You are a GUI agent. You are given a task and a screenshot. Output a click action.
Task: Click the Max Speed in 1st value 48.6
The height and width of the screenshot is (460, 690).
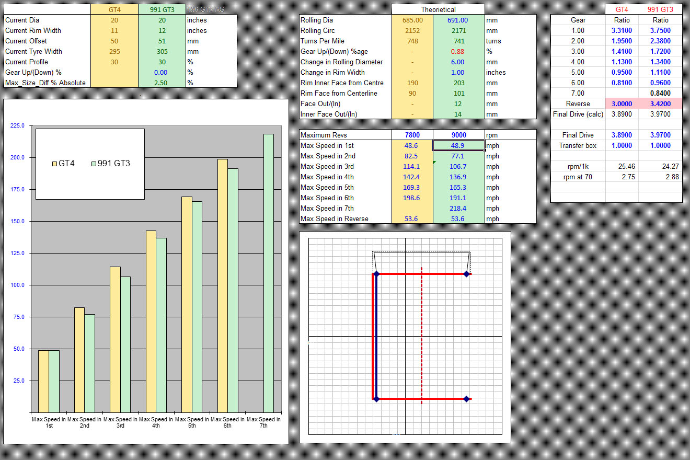(x=412, y=146)
